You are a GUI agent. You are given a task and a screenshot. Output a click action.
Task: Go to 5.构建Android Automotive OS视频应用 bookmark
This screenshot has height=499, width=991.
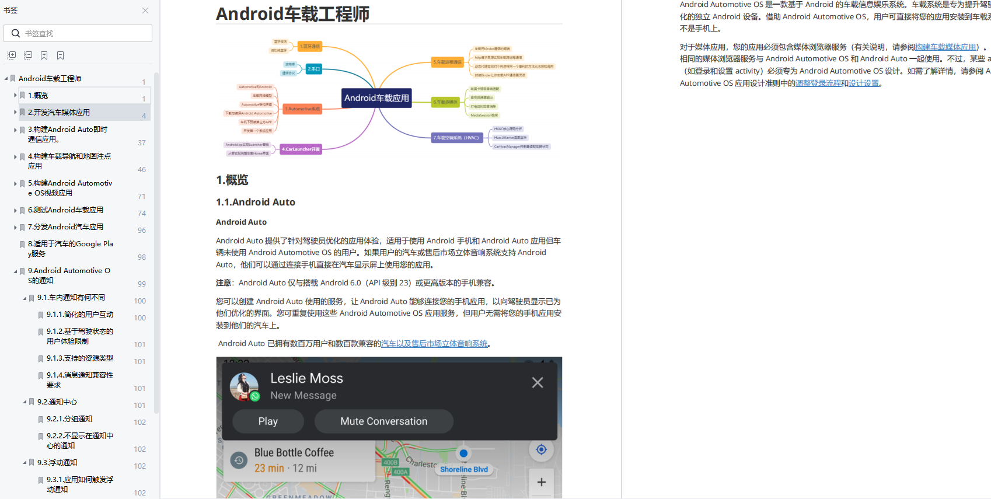(x=70, y=188)
